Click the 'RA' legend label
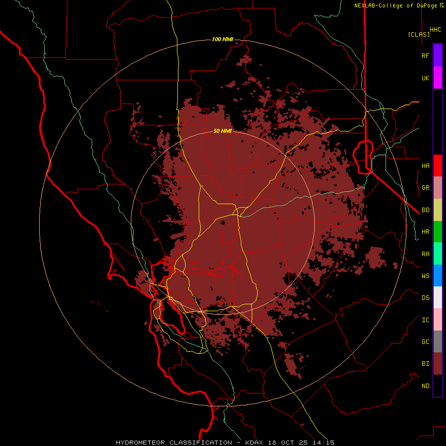Viewport: 446px width, 446px height. point(426,254)
